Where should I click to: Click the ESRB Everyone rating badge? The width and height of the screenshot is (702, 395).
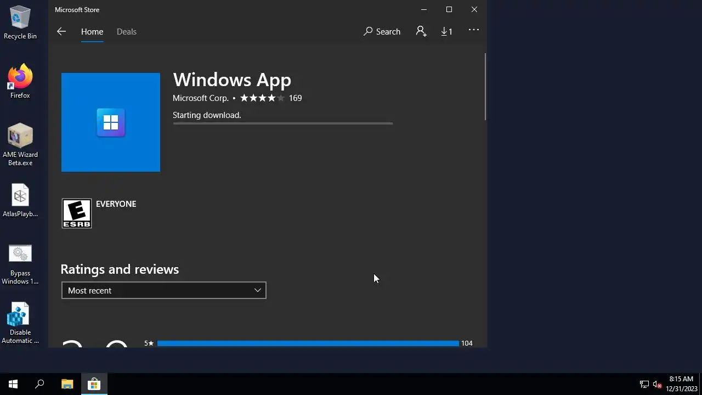(x=77, y=213)
